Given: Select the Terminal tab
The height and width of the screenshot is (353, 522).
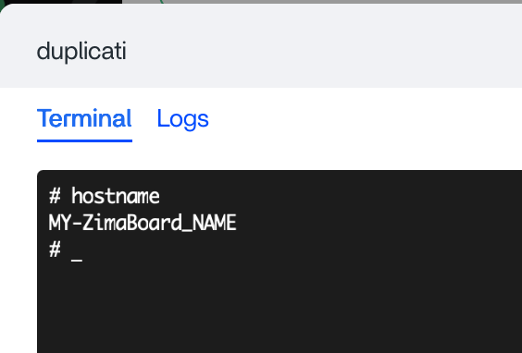Looking at the screenshot, I should (84, 118).
